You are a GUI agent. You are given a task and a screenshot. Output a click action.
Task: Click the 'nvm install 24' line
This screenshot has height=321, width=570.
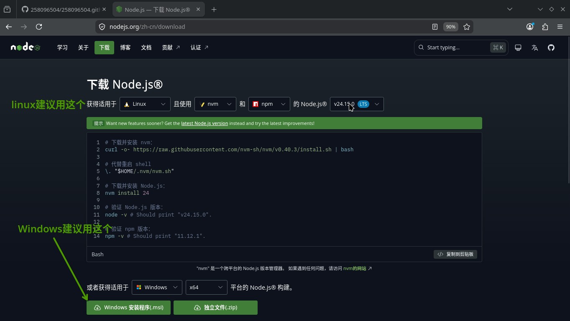pos(127,193)
